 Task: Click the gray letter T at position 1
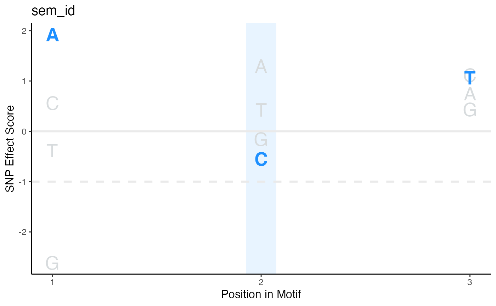52,151
